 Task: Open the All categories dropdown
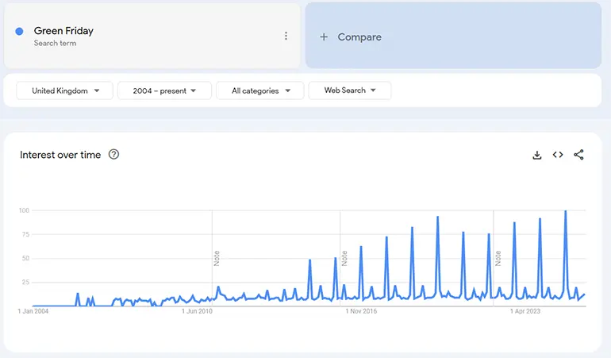click(x=261, y=90)
